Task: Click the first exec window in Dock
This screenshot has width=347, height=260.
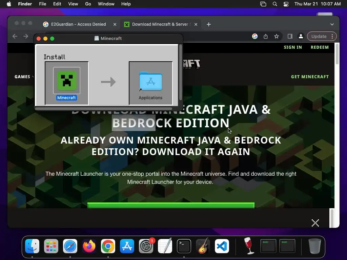Action: click(x=268, y=246)
